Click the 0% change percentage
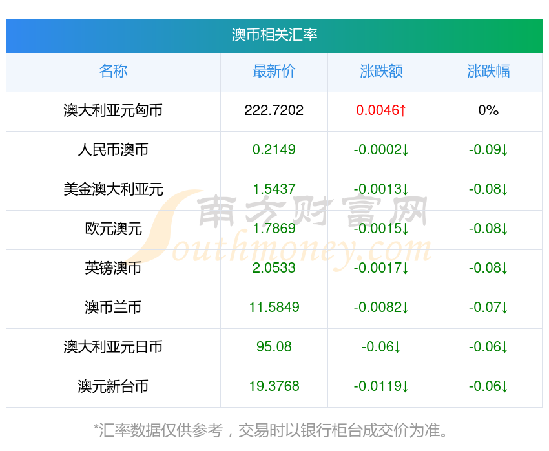549x451 pixels. click(488, 110)
